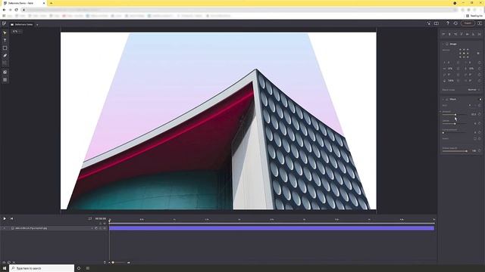
Task: Select the active browser tab
Action: point(24,3)
